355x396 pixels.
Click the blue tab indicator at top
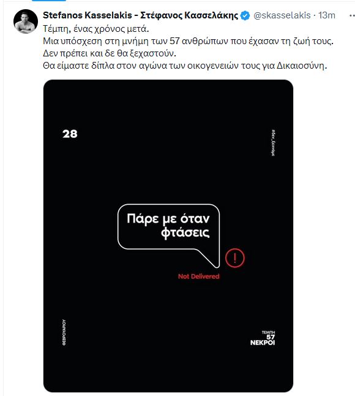[49, 1]
